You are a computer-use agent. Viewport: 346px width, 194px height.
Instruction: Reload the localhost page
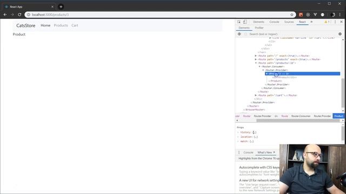[x=19, y=15]
